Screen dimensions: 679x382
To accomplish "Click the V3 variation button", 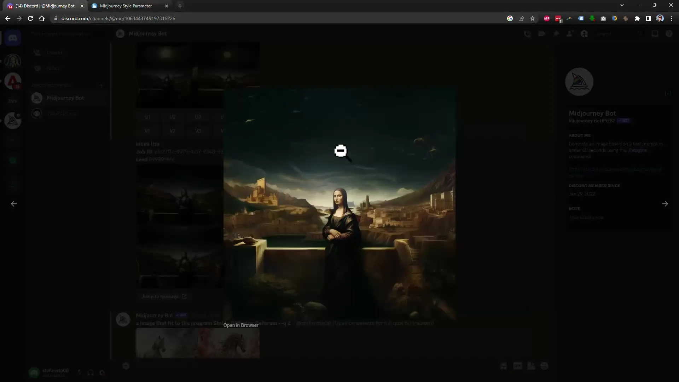I will 198,131.
